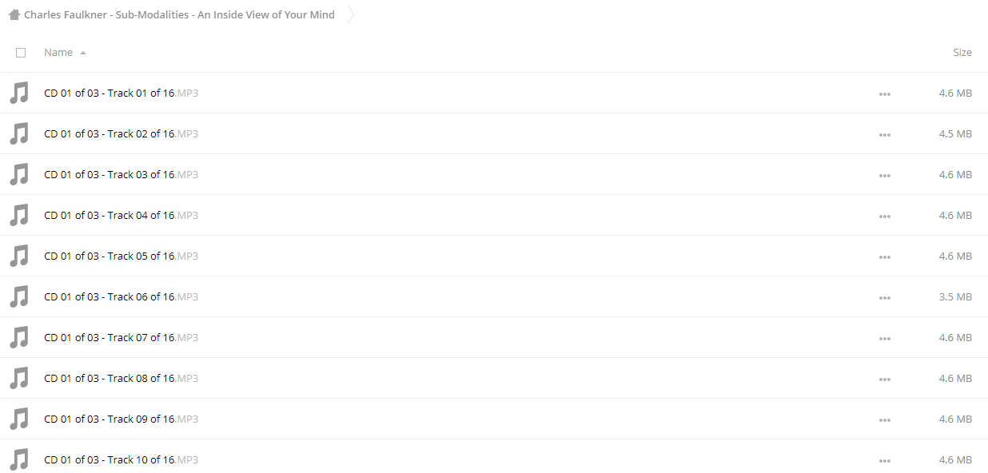
Task: Open CD 01 Track 03 of 16 file
Action: [x=121, y=174]
